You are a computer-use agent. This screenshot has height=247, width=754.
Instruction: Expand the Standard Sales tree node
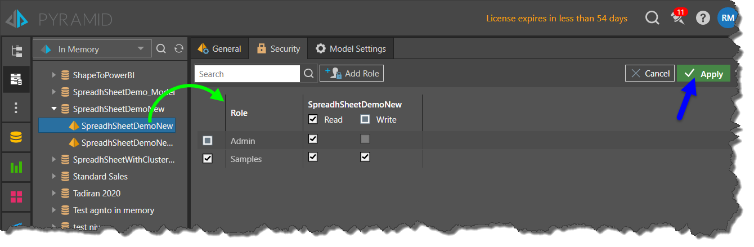pos(54,176)
